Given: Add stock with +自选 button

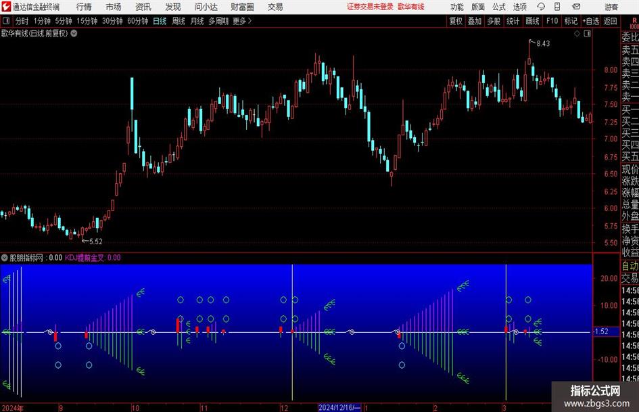Looking at the screenshot, I should (591, 21).
